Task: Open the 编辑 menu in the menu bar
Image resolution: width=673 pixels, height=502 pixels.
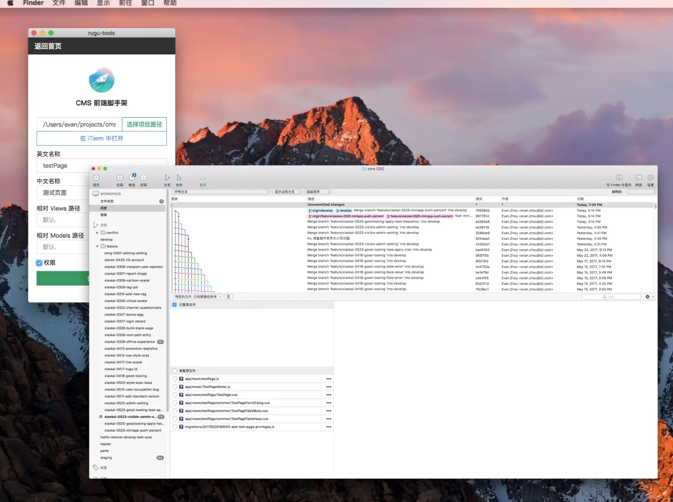Action: pos(81,3)
